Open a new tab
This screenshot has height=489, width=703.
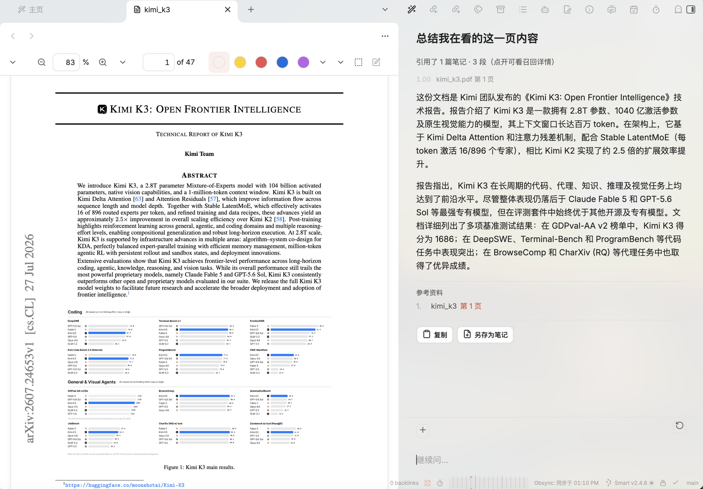tap(251, 9)
